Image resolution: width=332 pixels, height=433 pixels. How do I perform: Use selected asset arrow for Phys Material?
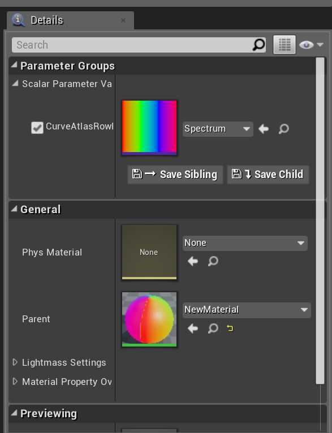coord(193,261)
